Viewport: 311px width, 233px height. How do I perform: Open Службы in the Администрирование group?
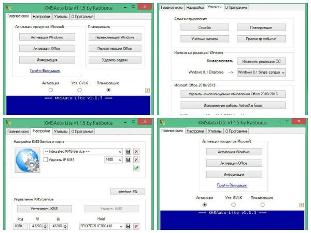(x=205, y=27)
